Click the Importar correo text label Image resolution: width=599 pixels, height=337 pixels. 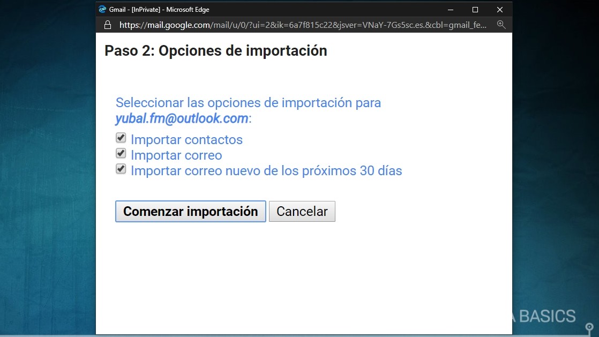click(x=176, y=155)
